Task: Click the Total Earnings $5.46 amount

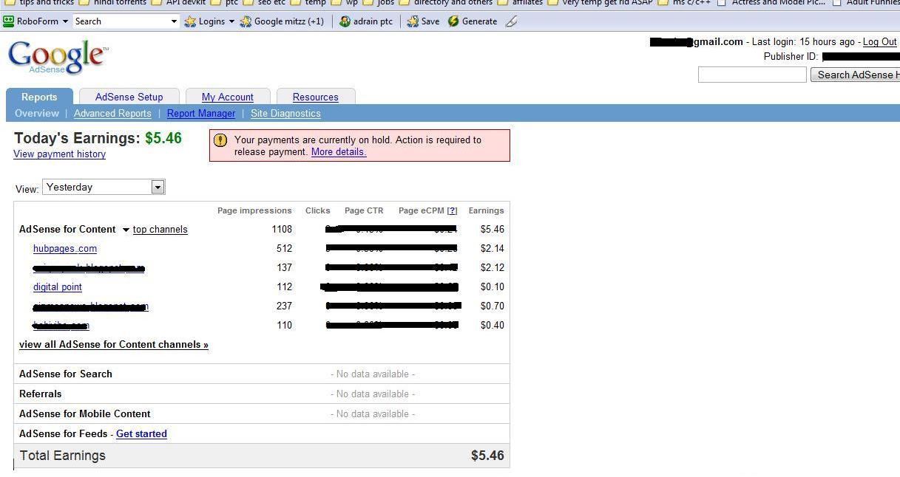Action: point(487,456)
